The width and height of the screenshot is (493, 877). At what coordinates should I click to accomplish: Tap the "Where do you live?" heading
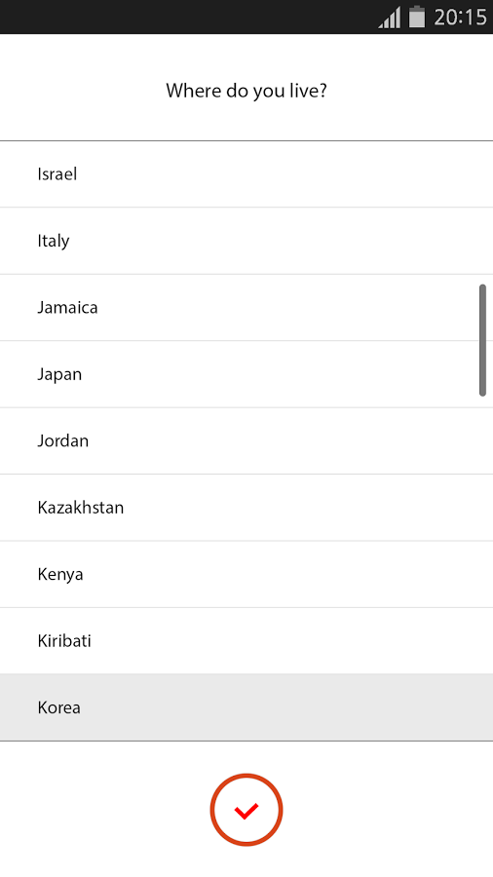pos(246,90)
